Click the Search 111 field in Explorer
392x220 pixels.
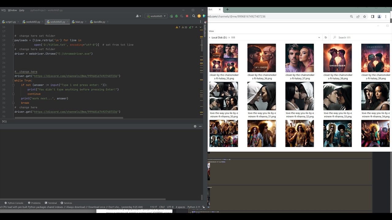(361, 38)
